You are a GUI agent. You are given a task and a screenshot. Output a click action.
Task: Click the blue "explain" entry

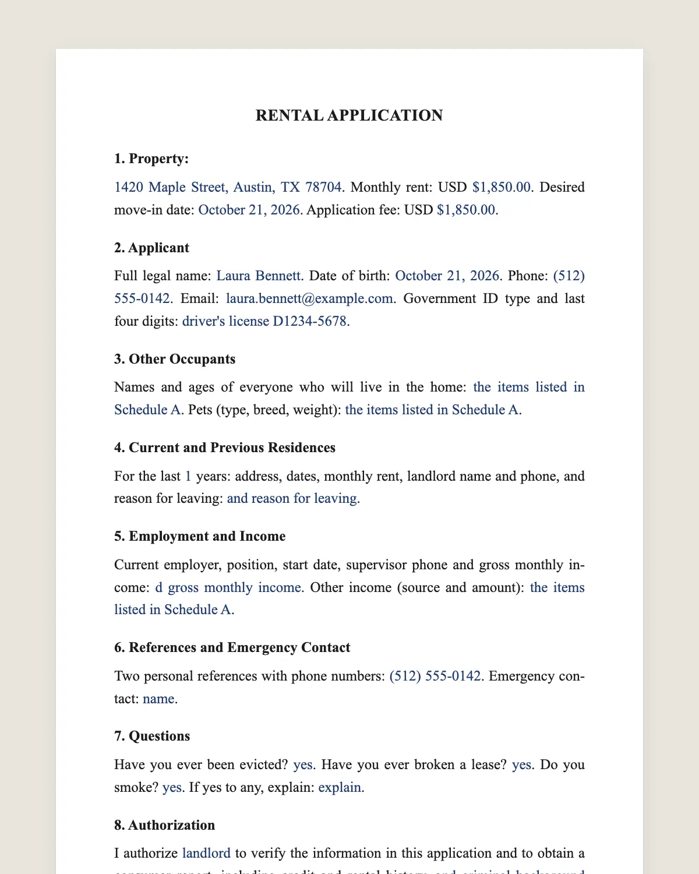pos(340,787)
